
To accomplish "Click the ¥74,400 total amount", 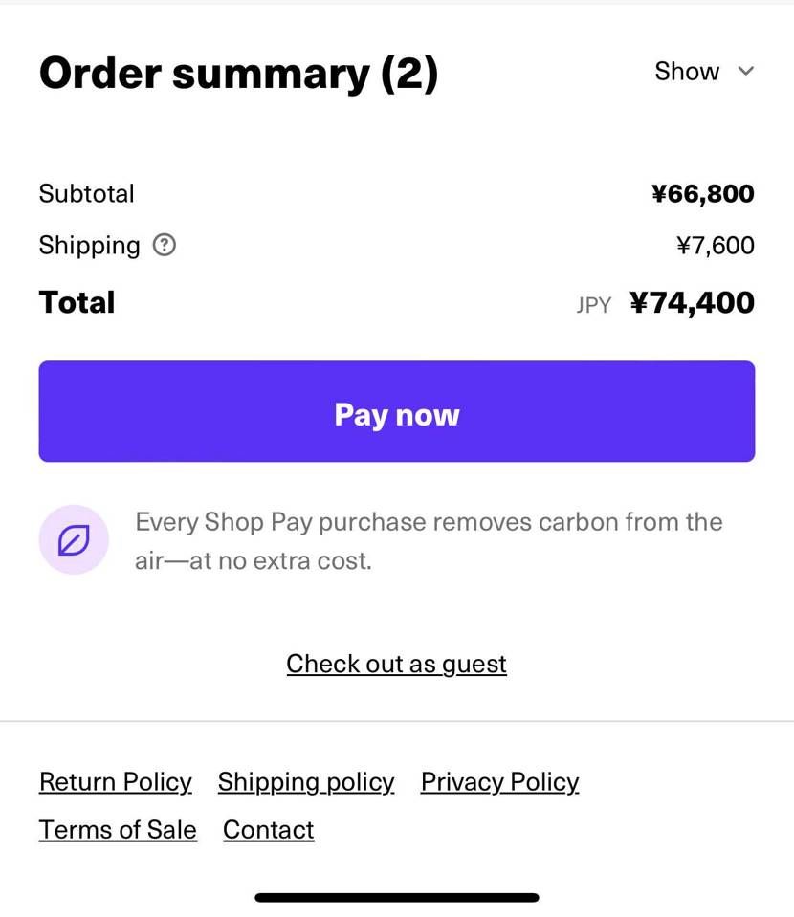I will (692, 303).
